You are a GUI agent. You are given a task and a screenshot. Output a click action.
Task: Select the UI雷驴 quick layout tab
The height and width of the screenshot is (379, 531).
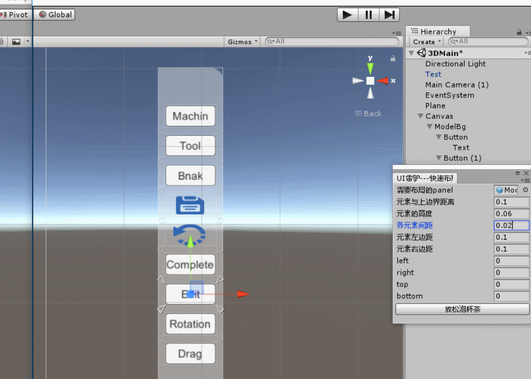click(425, 178)
